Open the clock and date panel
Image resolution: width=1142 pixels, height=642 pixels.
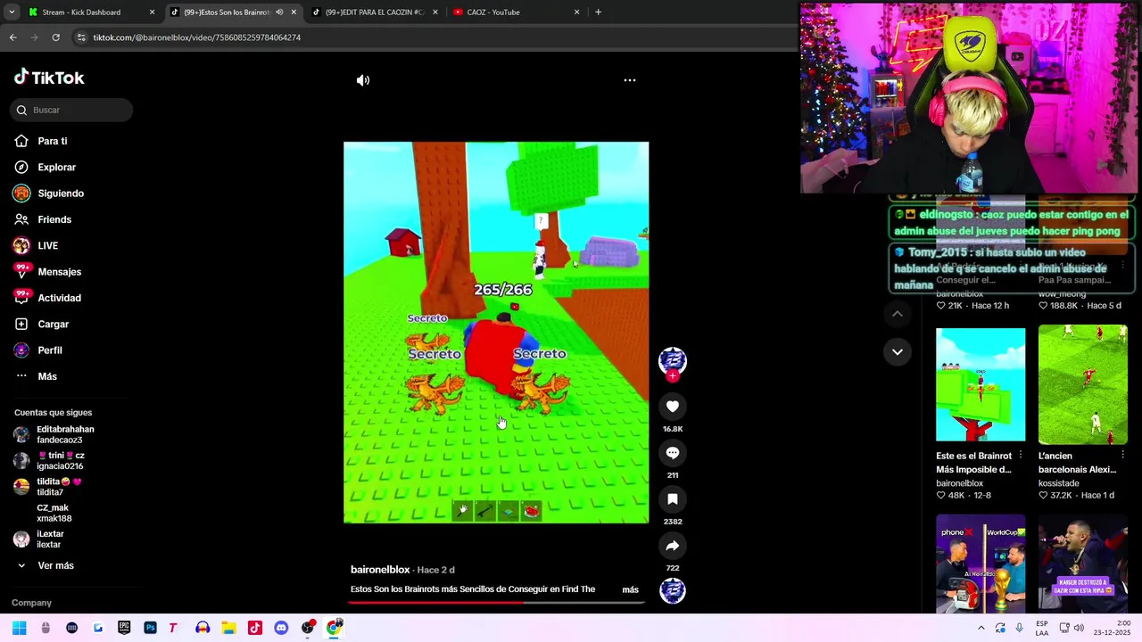point(1113,628)
